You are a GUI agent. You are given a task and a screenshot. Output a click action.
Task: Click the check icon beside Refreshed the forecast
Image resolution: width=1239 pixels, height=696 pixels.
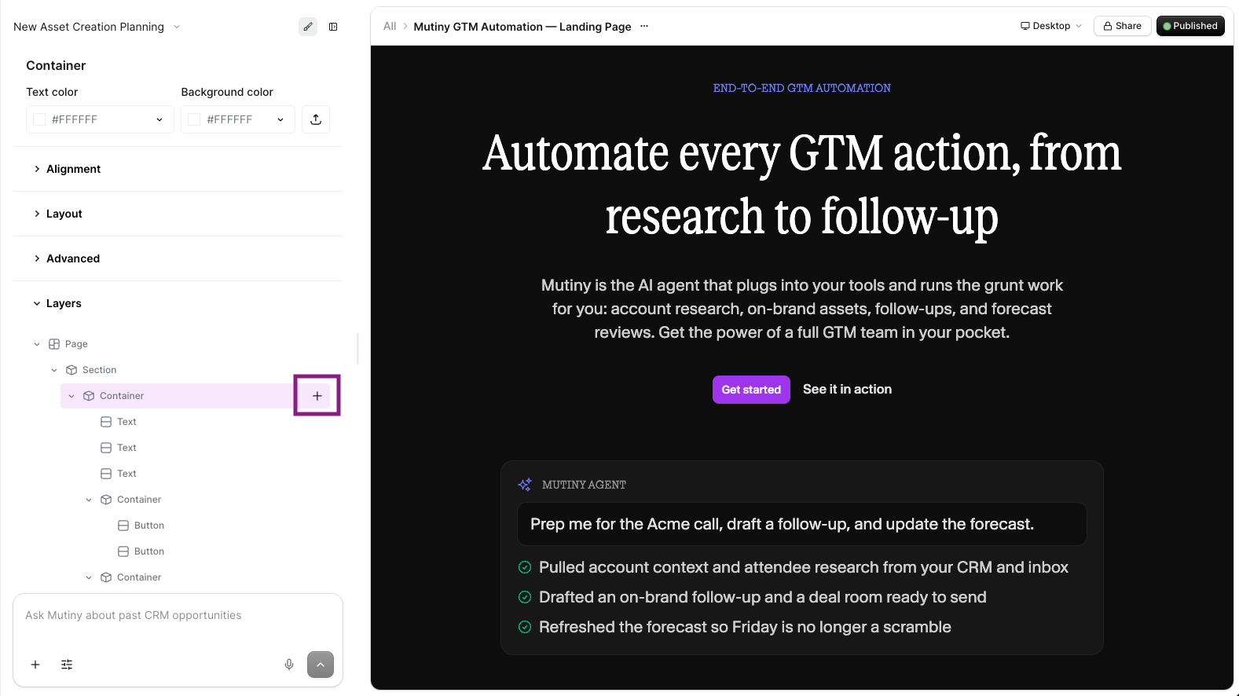525,627
